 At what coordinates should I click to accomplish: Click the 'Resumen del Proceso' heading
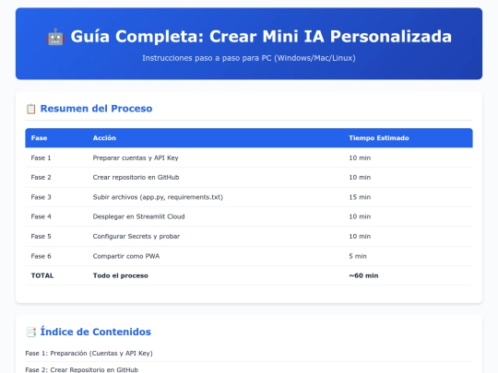point(96,109)
